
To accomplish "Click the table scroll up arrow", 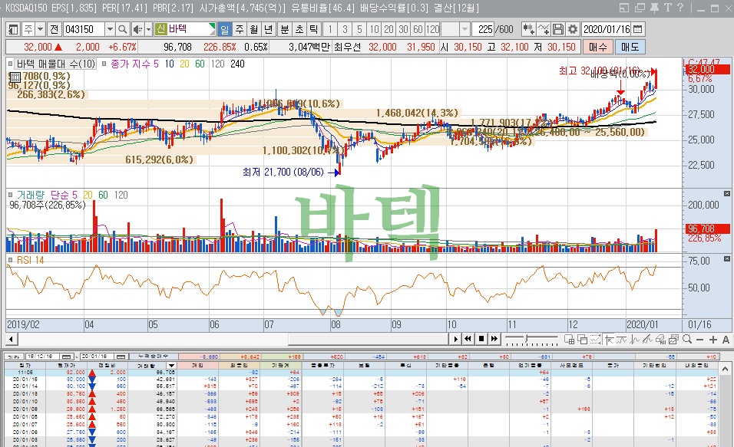I will tap(725, 369).
